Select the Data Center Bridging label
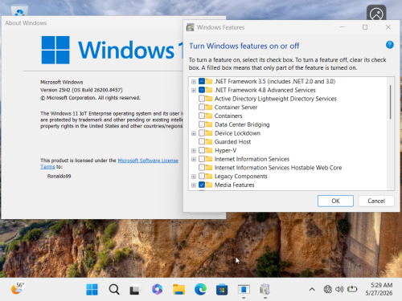The width and height of the screenshot is (402, 301). [x=242, y=124]
